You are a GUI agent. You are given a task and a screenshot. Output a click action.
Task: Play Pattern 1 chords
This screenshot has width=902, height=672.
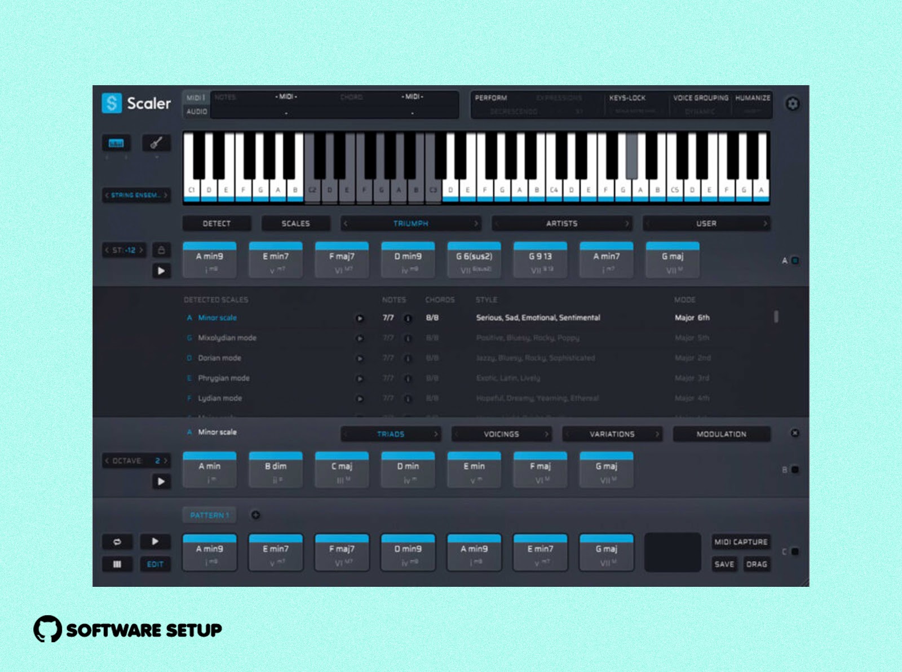point(155,542)
